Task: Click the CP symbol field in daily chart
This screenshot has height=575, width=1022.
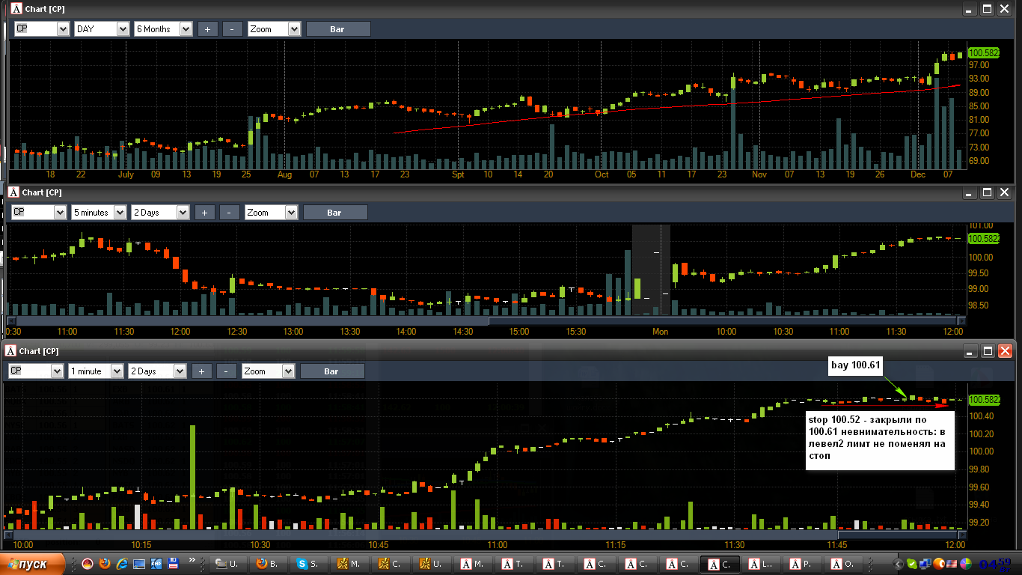Action: tap(42, 29)
